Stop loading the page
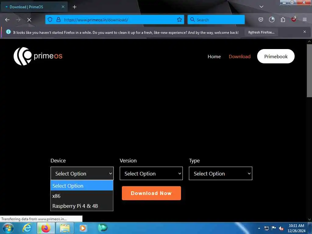312x234 pixels. 29,20
